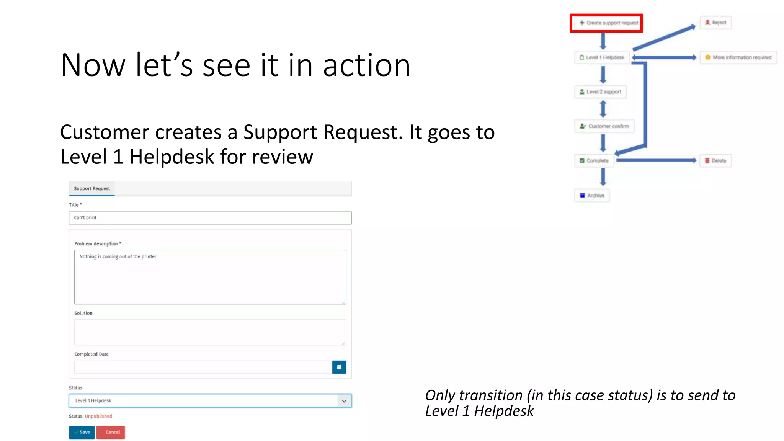This screenshot has width=784, height=441.
Task: Open the Status dropdown chevron
Action: [x=344, y=401]
